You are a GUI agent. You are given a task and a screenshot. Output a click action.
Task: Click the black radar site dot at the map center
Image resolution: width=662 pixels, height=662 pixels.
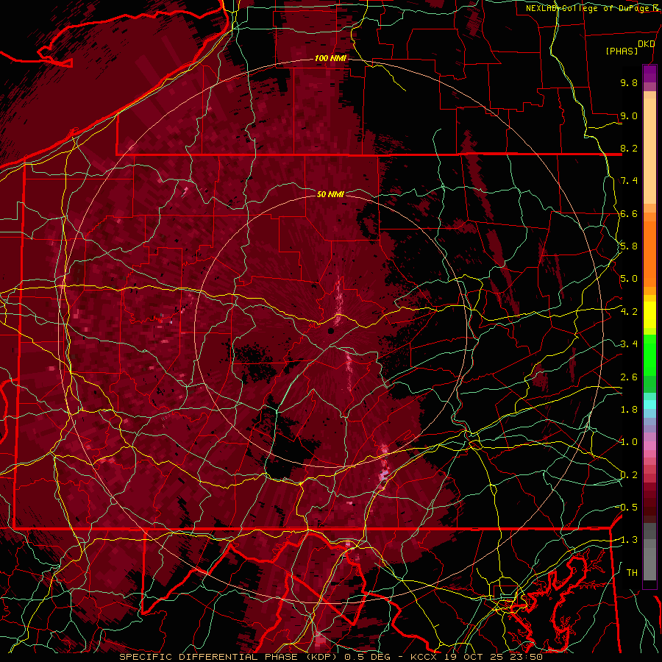331,332
